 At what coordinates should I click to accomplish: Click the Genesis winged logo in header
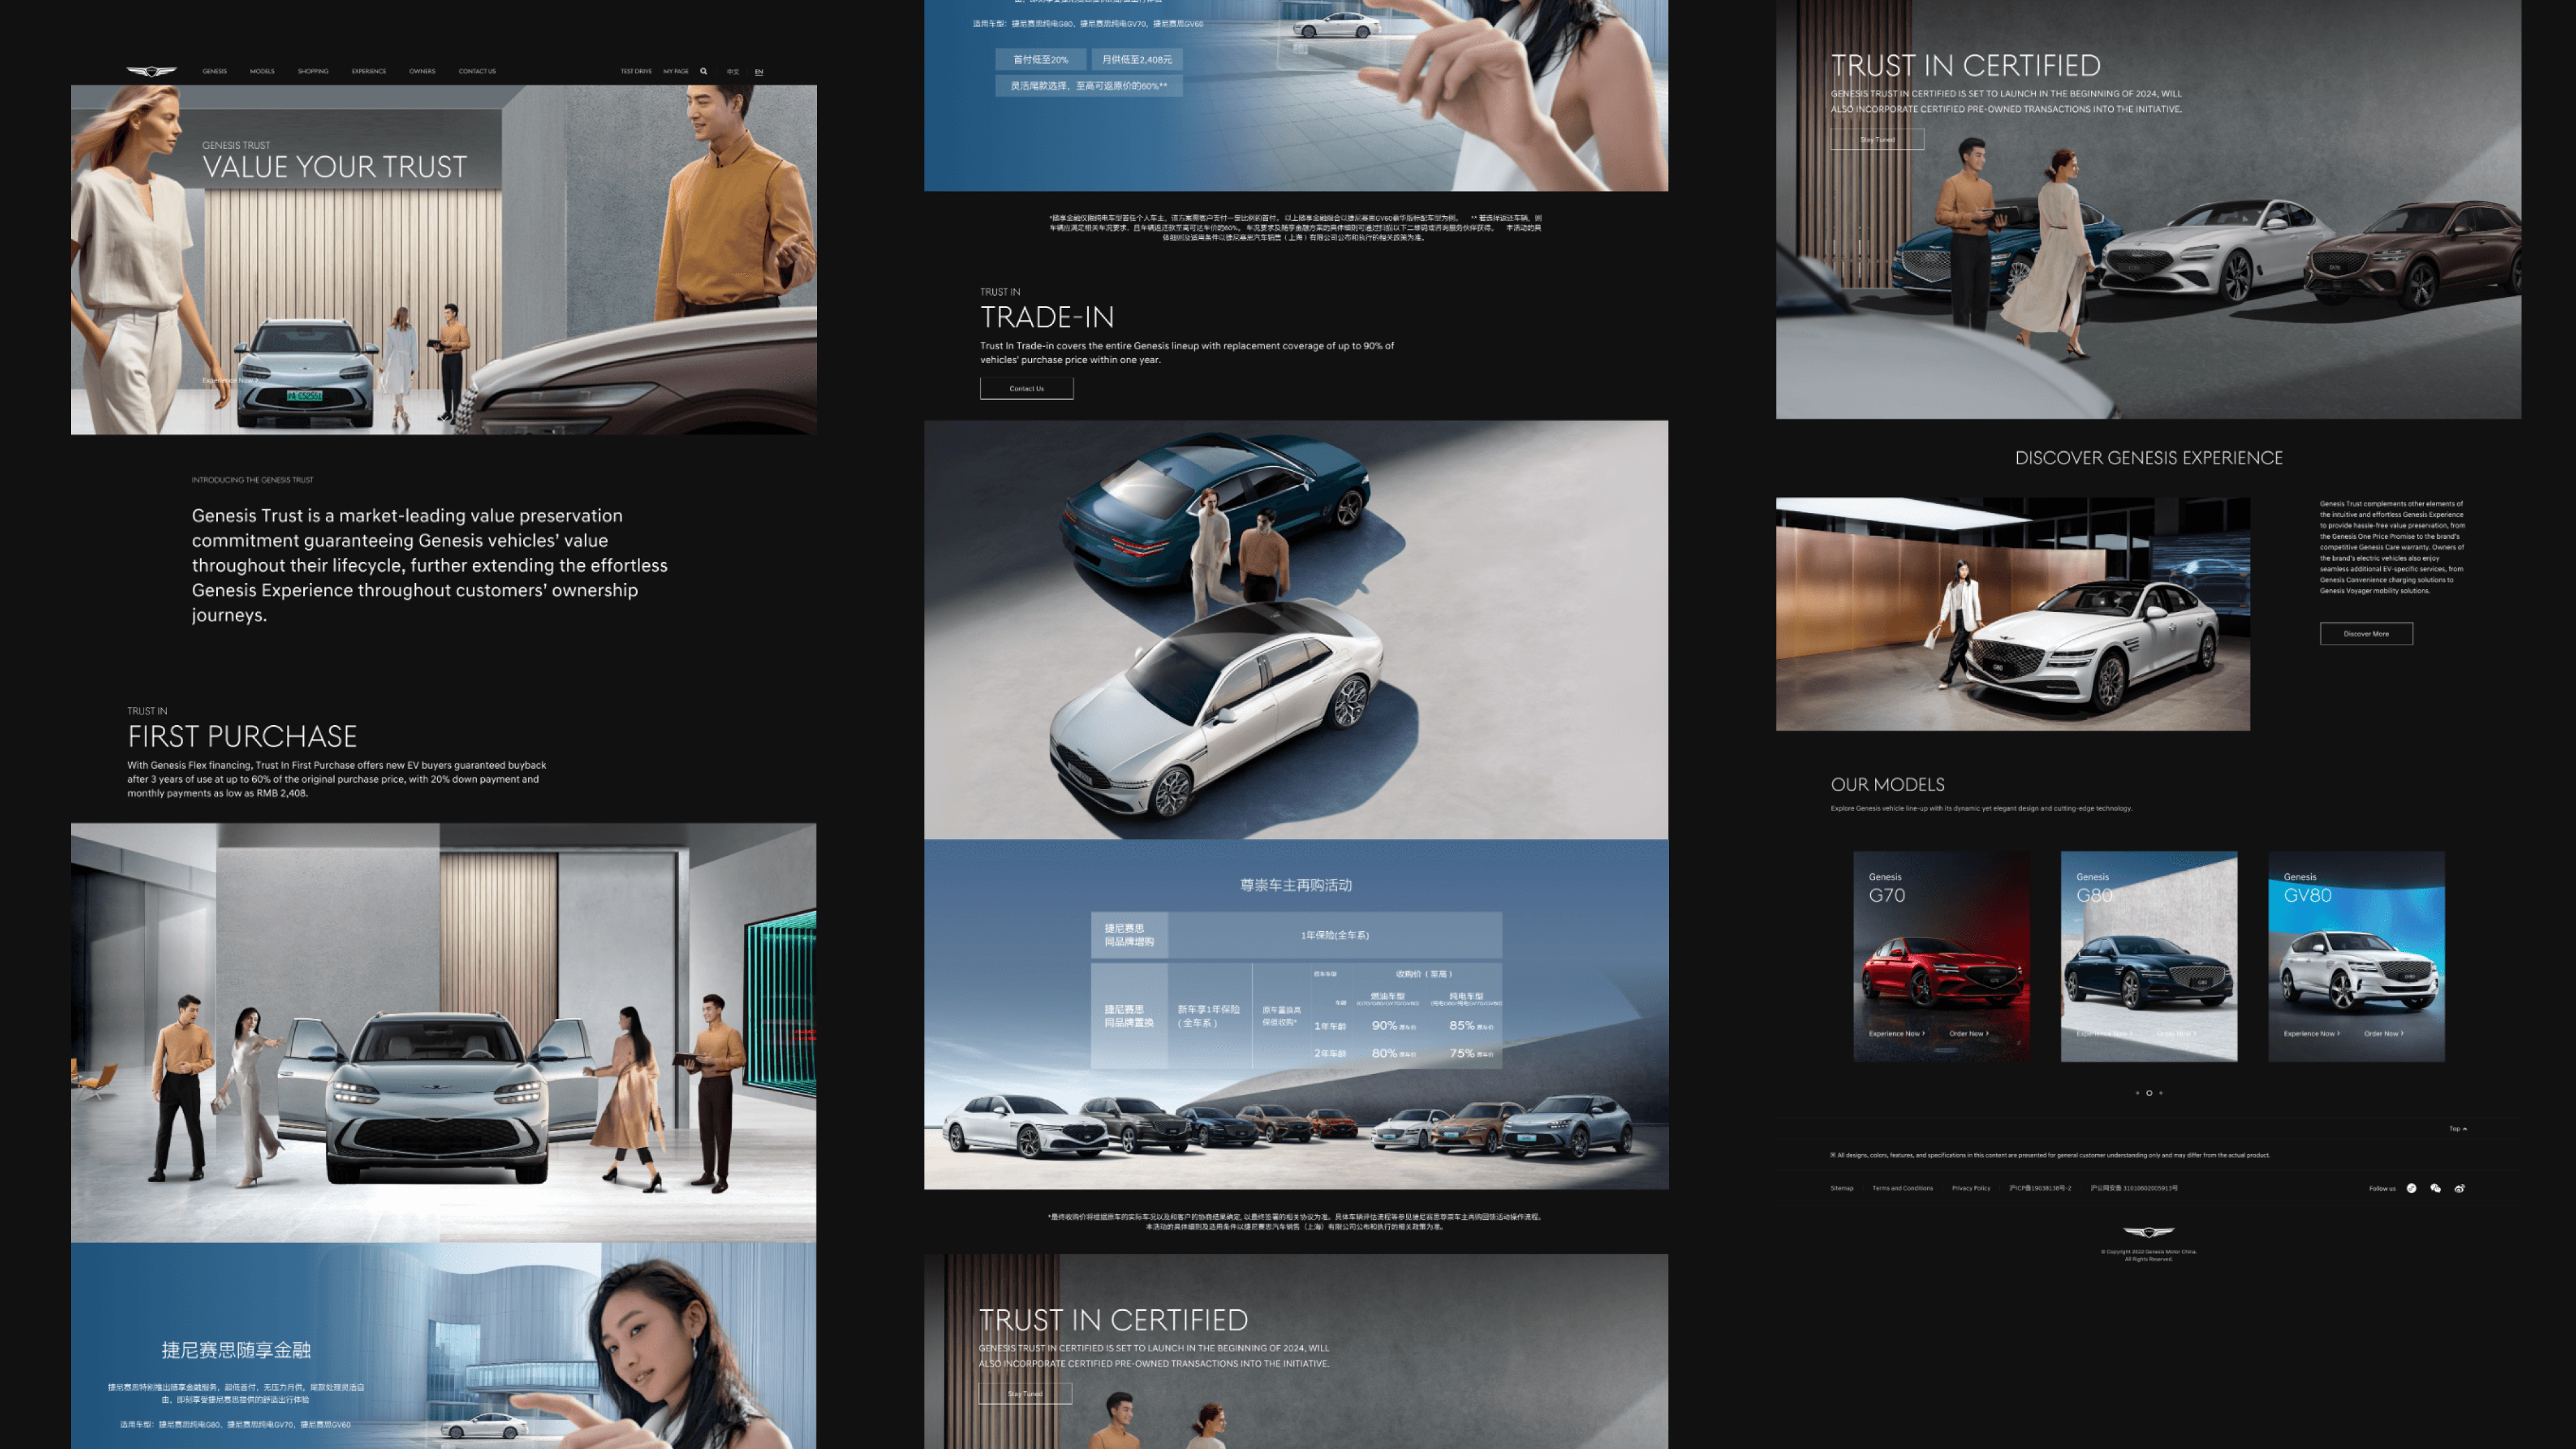[x=151, y=71]
